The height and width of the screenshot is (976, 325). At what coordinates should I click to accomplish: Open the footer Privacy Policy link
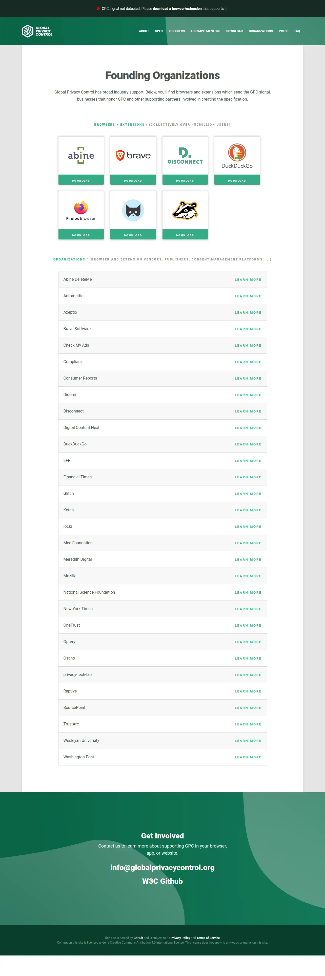coord(180,938)
